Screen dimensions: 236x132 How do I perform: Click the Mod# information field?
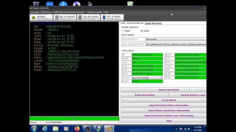coord(147,59)
